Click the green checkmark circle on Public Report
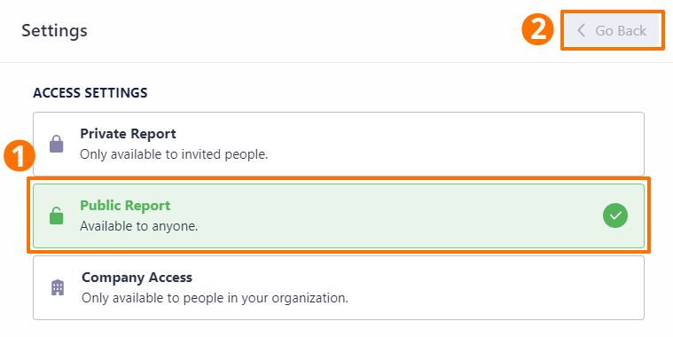Image resolution: width=673 pixels, height=337 pixels. [x=615, y=216]
